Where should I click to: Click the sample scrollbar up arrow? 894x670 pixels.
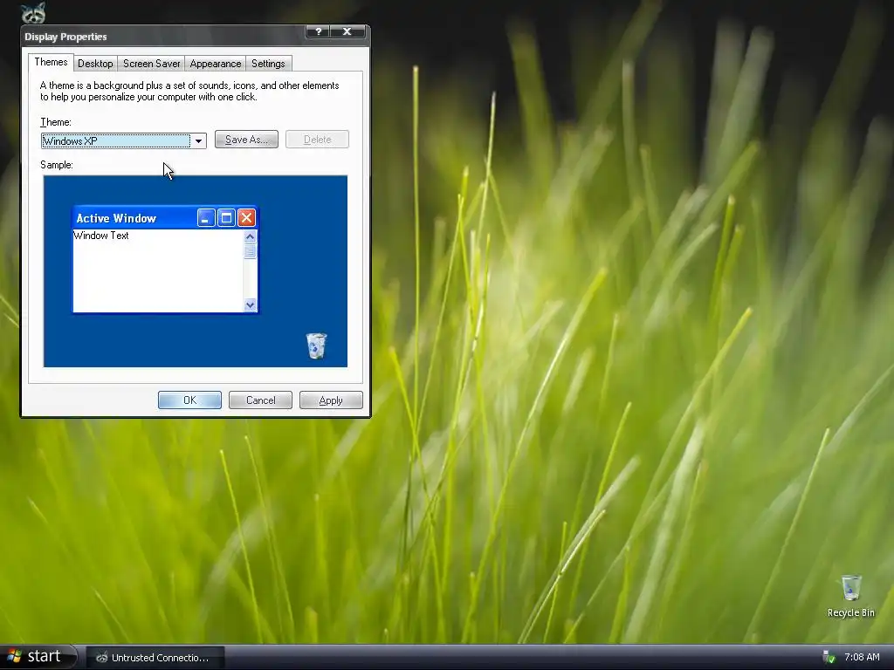(250, 236)
